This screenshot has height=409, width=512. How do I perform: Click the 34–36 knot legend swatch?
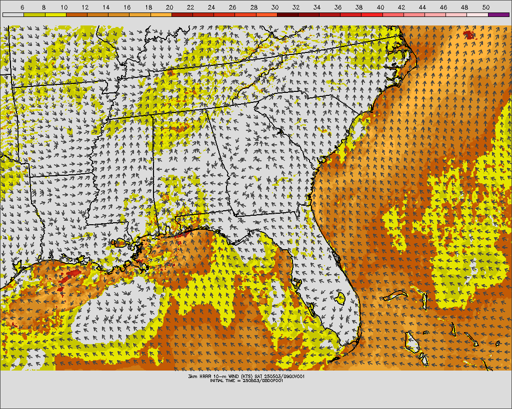click(330, 14)
